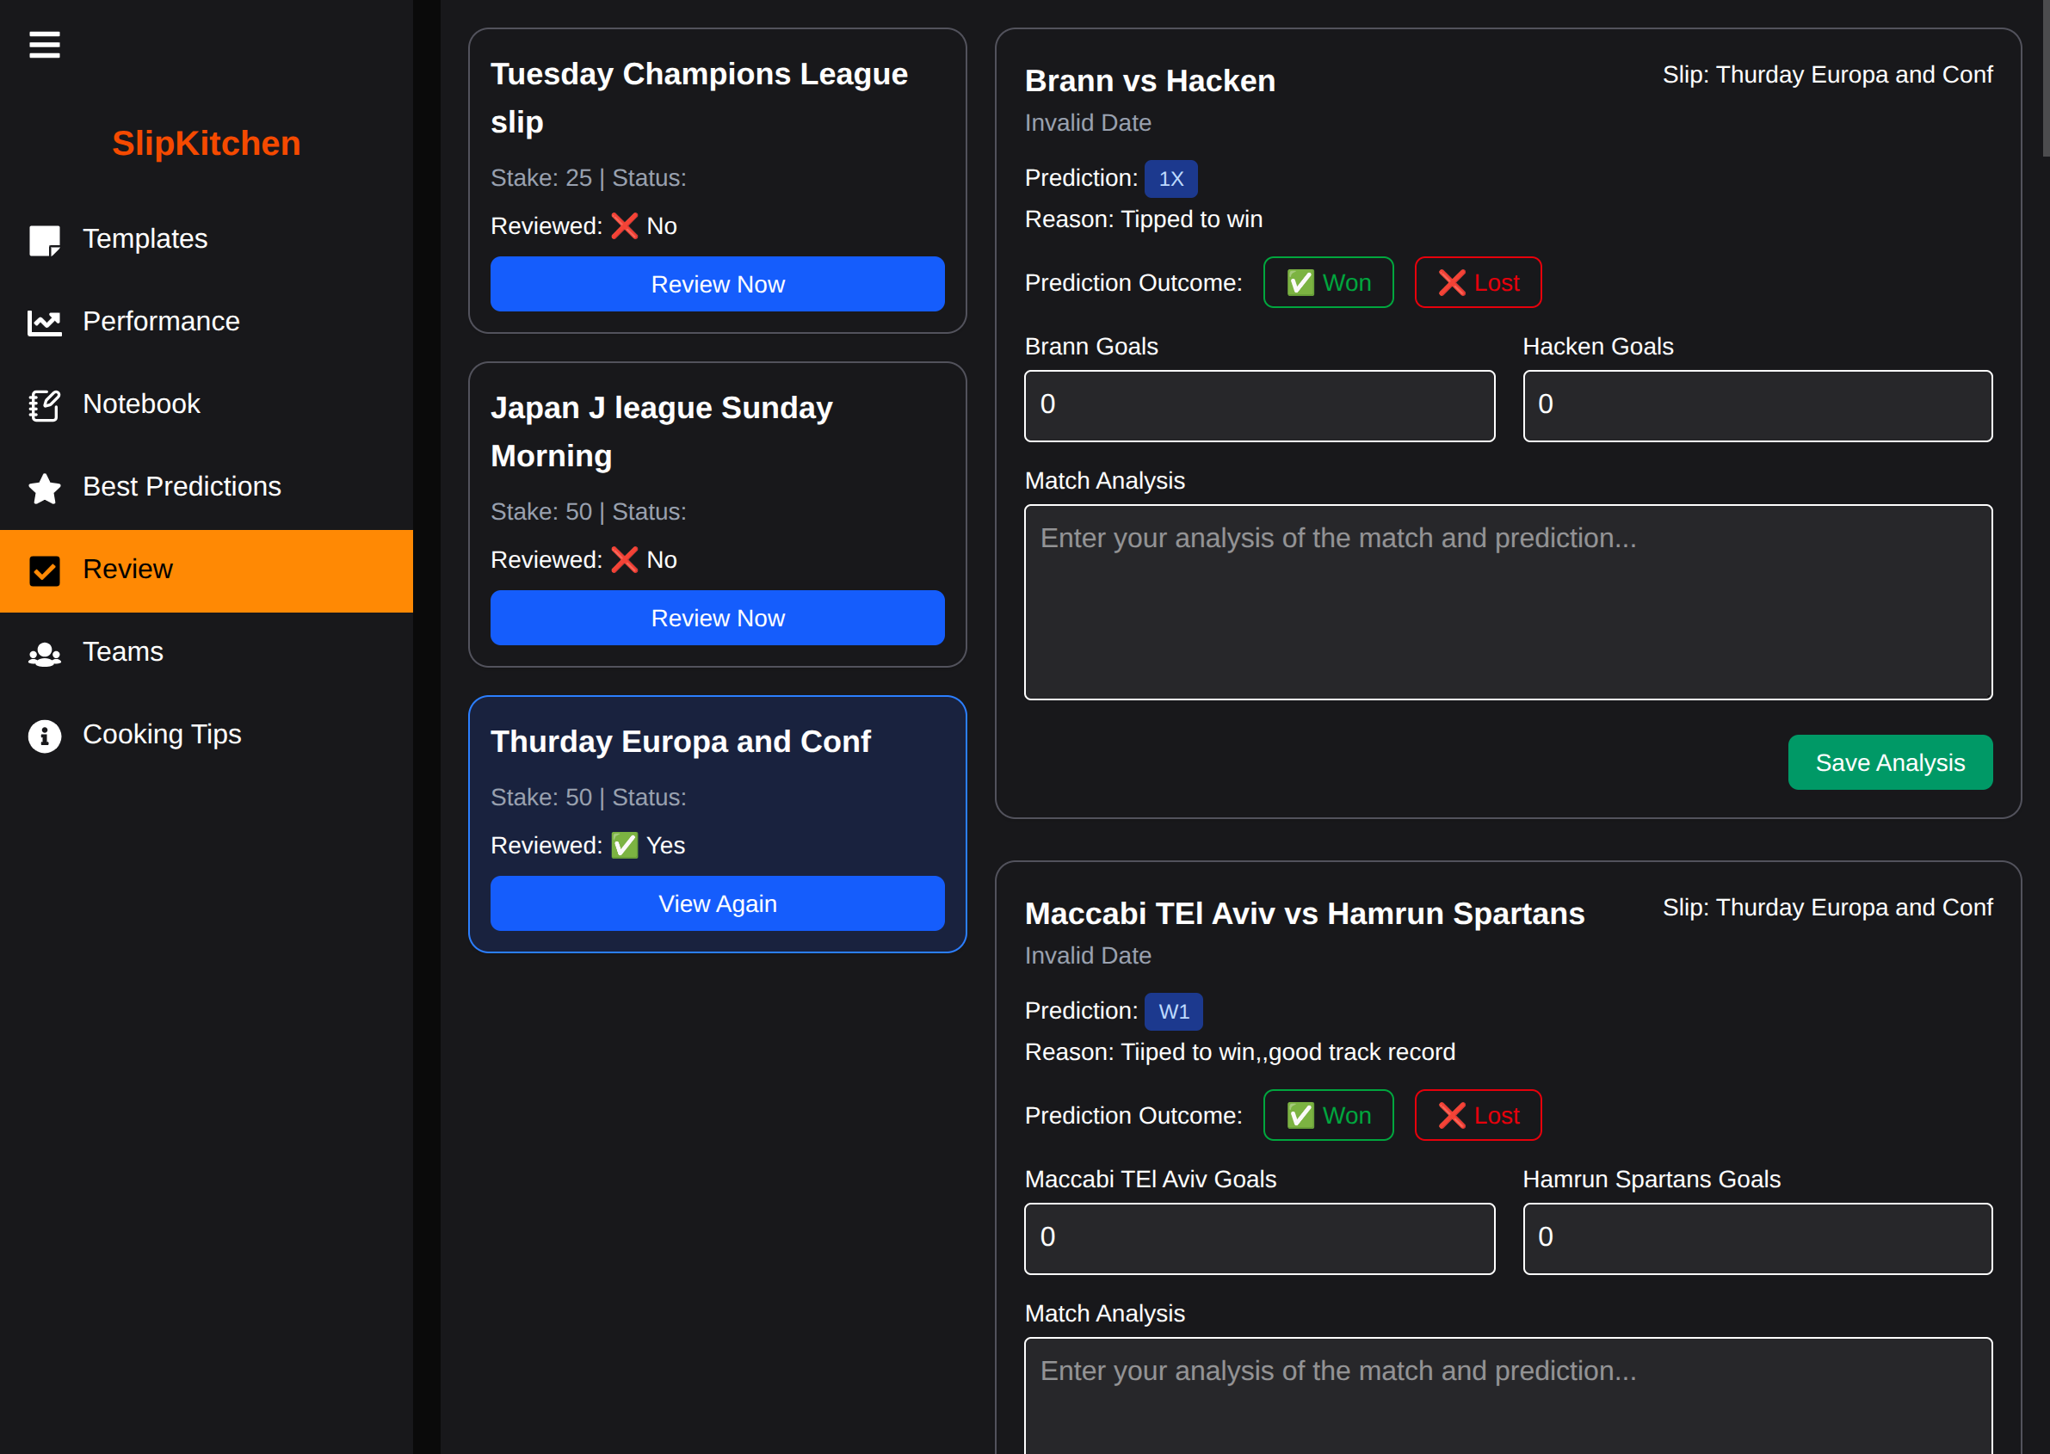The image size is (2050, 1454).
Task: Click the Cooking Tips info icon
Action: tap(44, 736)
